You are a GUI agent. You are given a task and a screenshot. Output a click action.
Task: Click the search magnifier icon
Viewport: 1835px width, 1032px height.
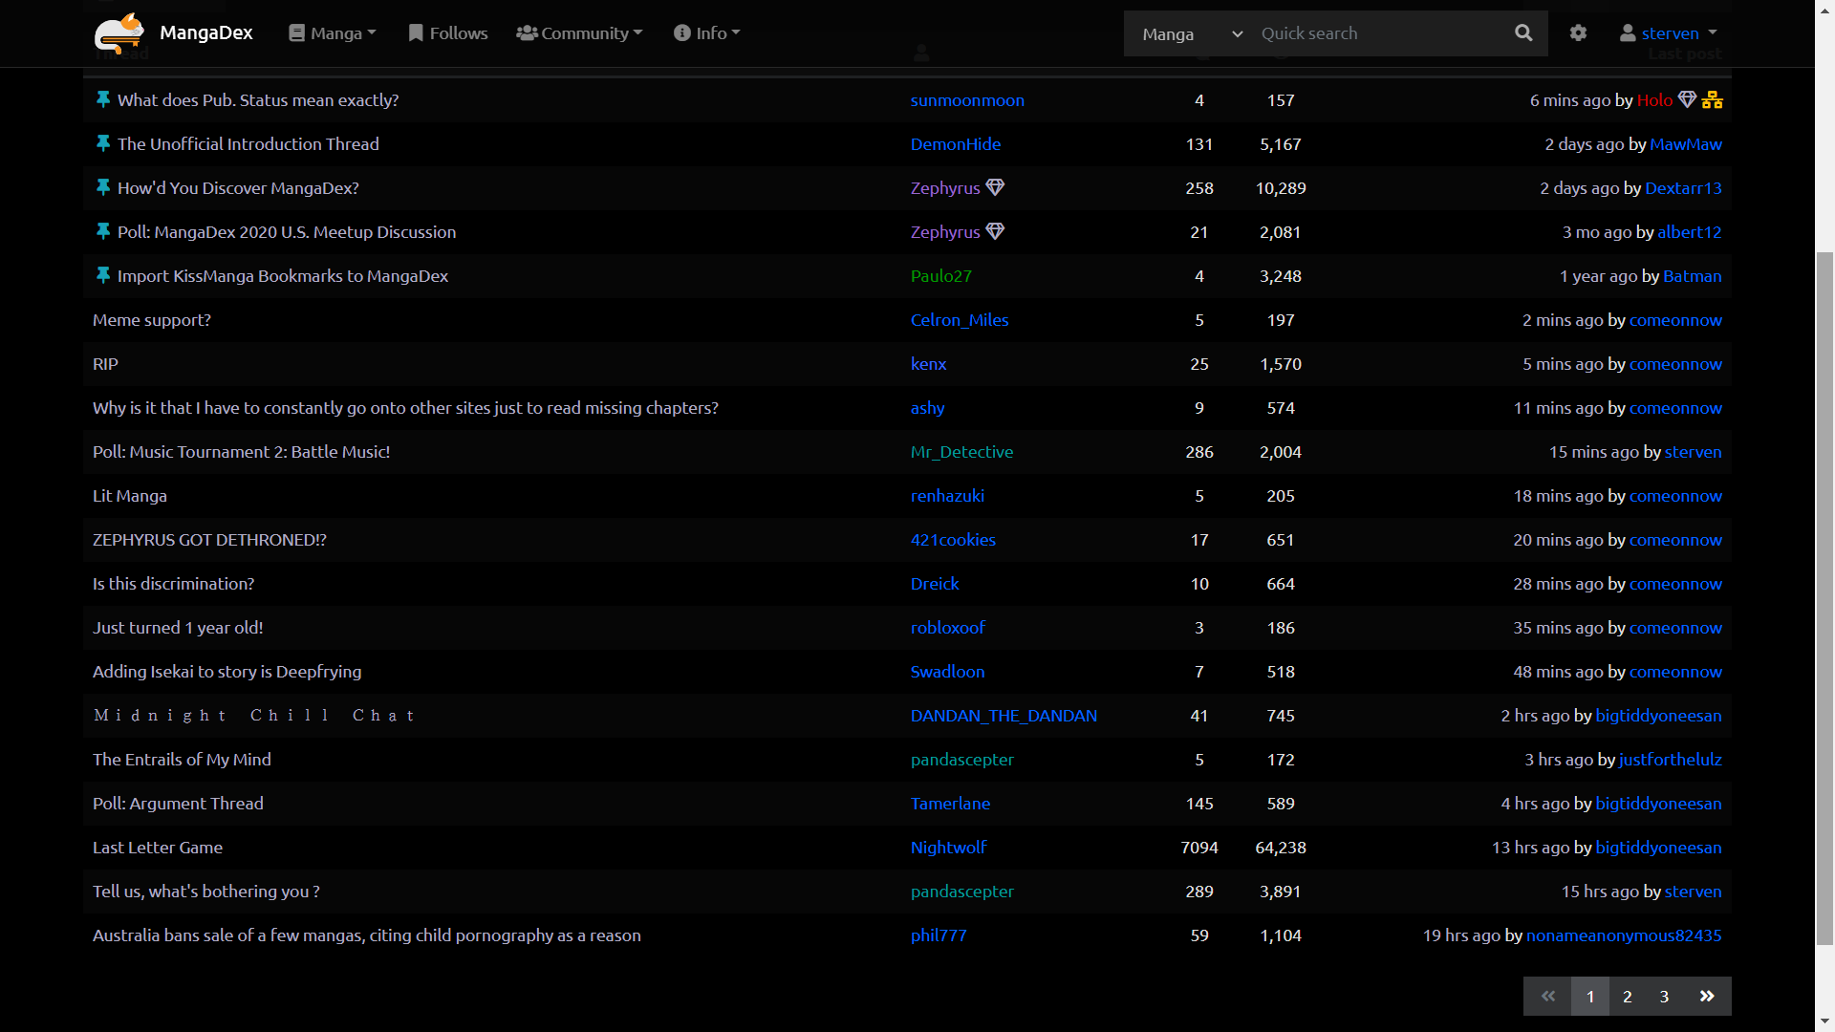pyautogui.click(x=1523, y=33)
